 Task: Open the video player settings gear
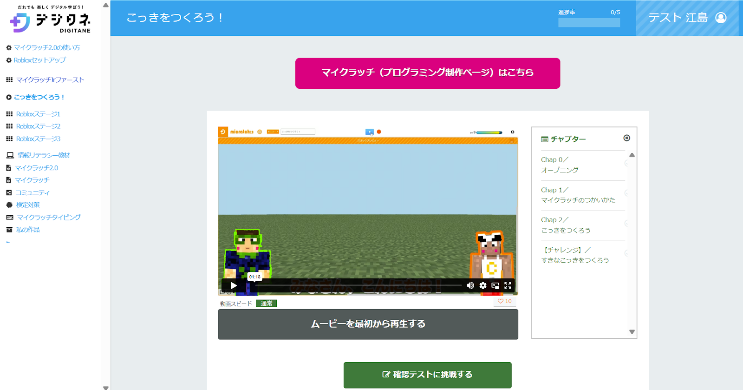[483, 285]
